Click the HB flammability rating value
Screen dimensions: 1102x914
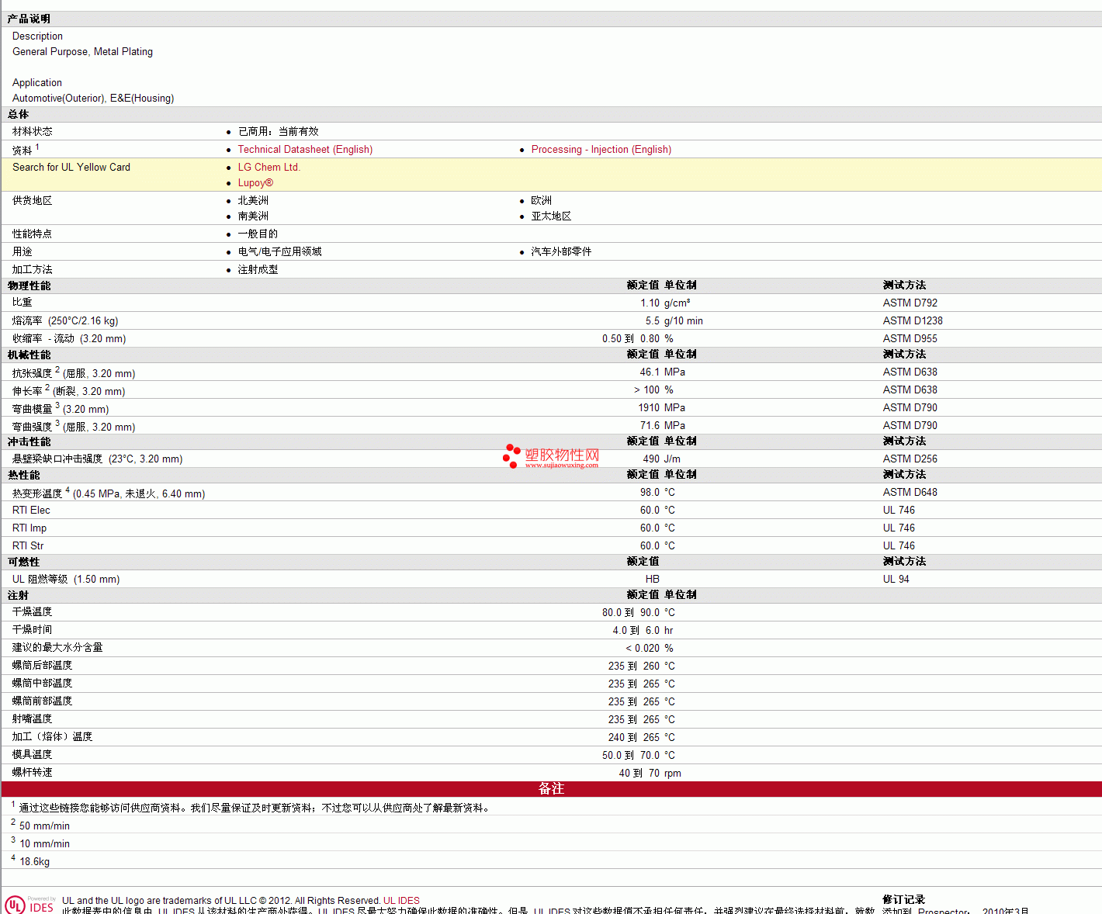[652, 580]
